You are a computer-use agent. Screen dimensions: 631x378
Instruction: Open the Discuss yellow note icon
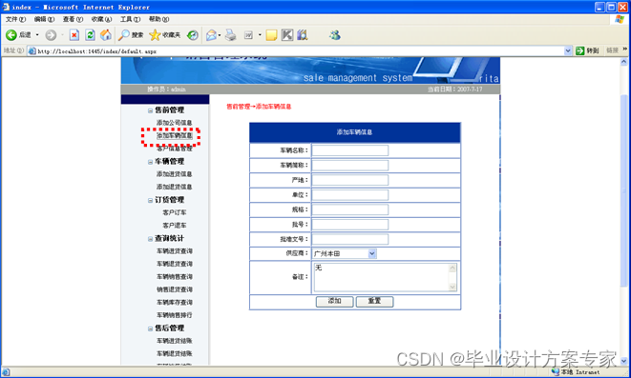pos(271,35)
